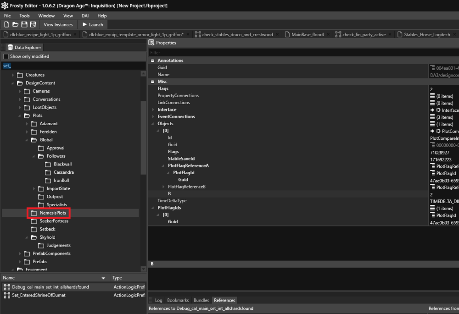Open the Name column sort dropdown arrow
The height and width of the screenshot is (314, 459).
coord(103,278)
